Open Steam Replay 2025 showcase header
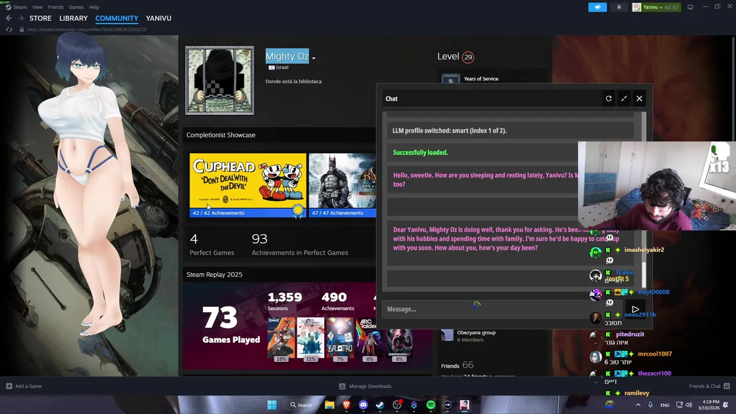The image size is (736, 414). [x=214, y=274]
